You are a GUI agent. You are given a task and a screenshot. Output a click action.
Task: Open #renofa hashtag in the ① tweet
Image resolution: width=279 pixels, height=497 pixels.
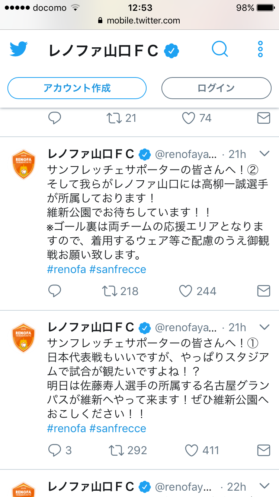pyautogui.click(x=67, y=428)
